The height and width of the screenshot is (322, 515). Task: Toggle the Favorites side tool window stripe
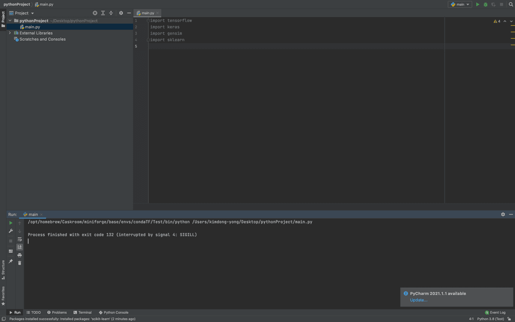point(3,296)
